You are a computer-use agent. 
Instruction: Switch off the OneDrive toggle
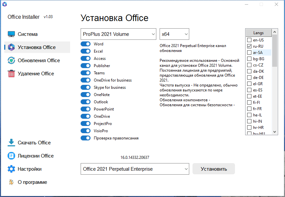86,116
